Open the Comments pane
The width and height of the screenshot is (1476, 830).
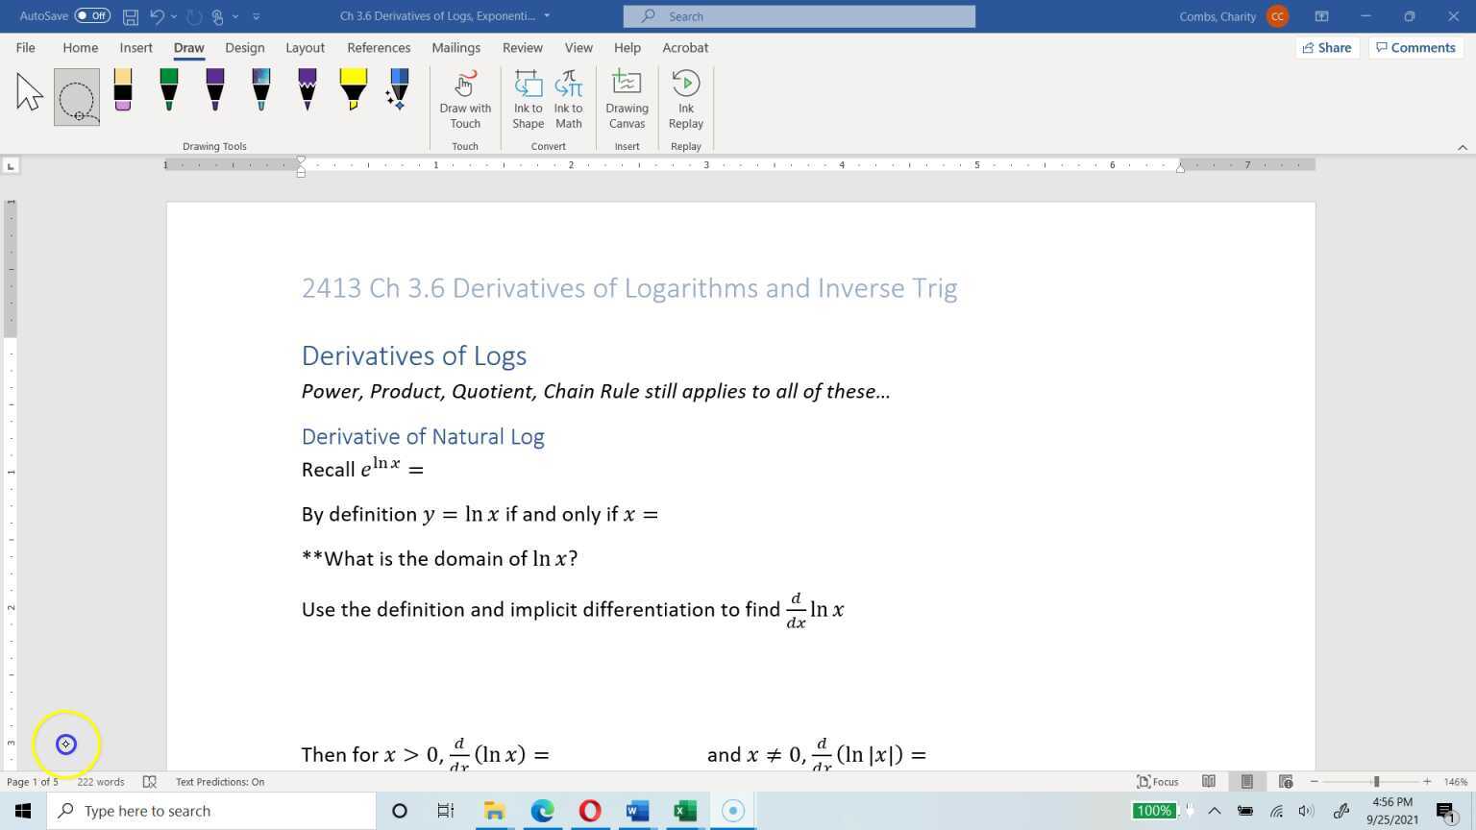(1415, 47)
